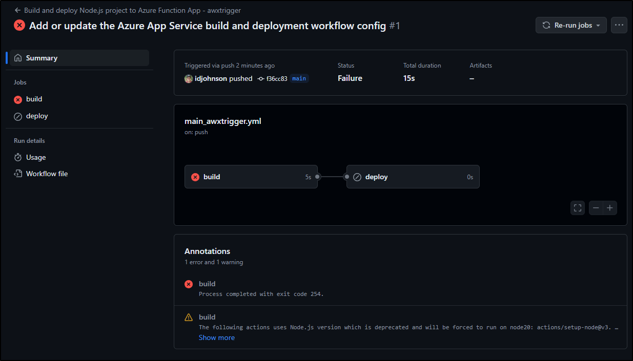Zoom out the workflow graph
Screen dimensions: 633x361
[x=596, y=208]
